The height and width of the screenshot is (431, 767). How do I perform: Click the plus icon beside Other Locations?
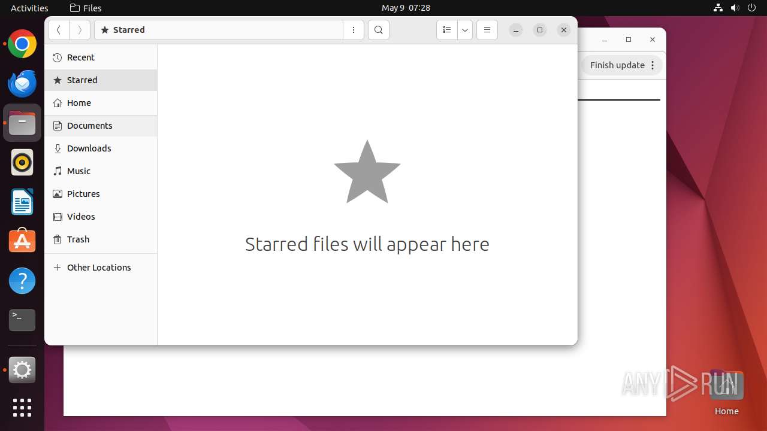[x=58, y=268]
